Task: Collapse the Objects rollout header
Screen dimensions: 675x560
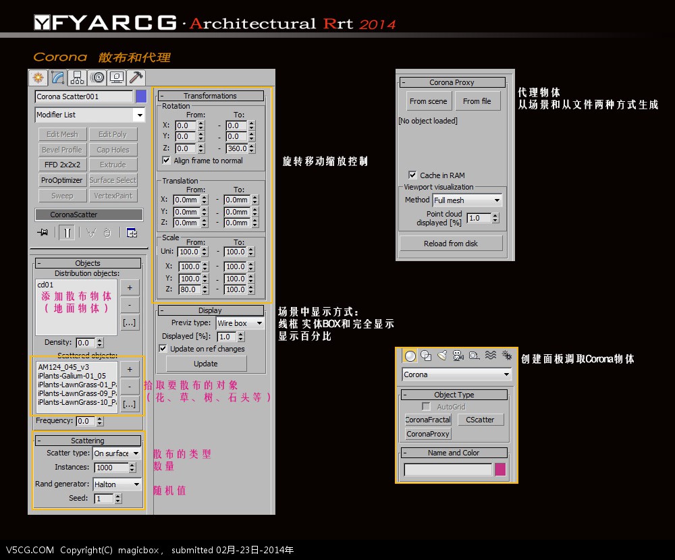Action: pos(88,263)
